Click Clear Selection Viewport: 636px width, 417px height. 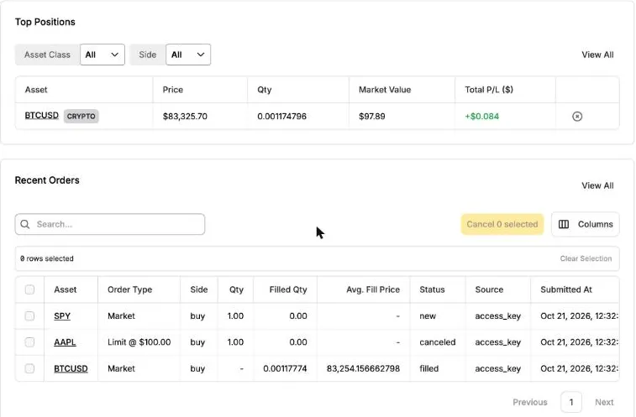[x=586, y=258]
